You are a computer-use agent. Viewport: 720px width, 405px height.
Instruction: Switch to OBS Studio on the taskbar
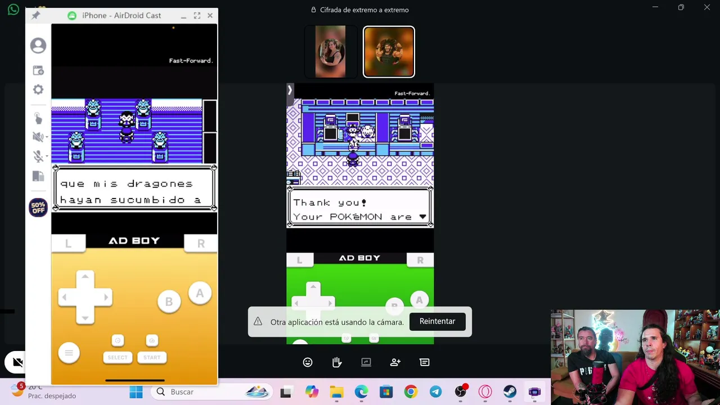tap(461, 392)
